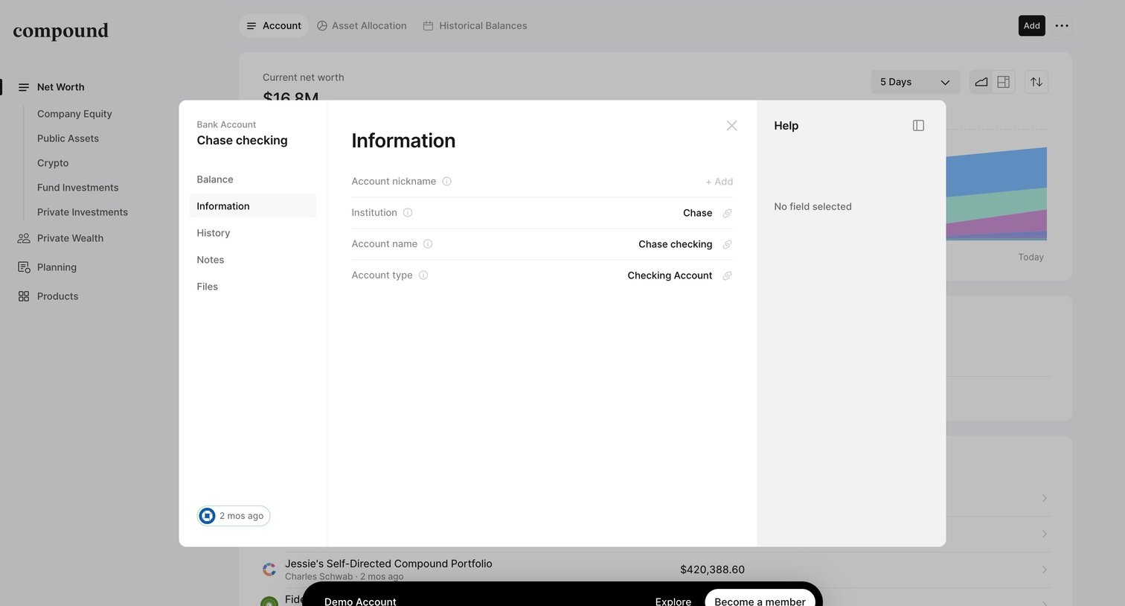Click link icon next to Chase institution
The image size is (1125, 606).
(x=728, y=213)
